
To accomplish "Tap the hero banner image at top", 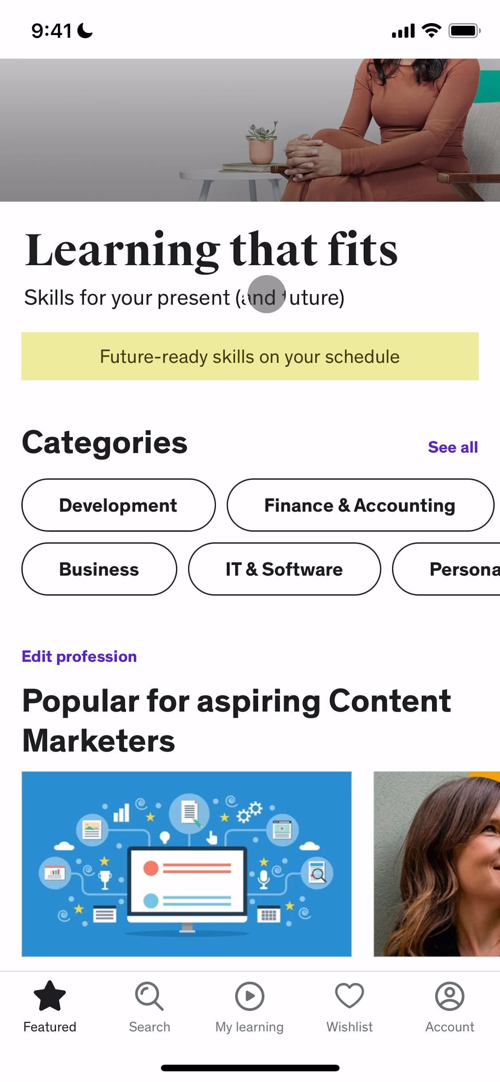I will click(250, 130).
